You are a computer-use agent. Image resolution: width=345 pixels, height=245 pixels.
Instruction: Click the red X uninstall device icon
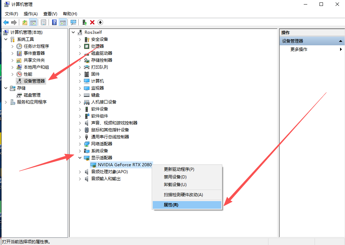pyautogui.click(x=92, y=22)
